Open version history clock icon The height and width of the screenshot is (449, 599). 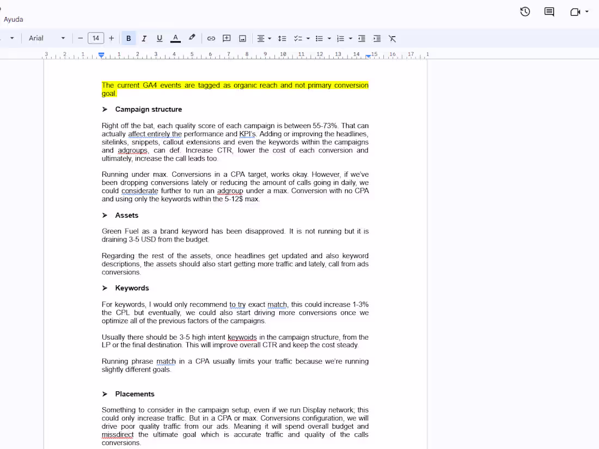[525, 12]
